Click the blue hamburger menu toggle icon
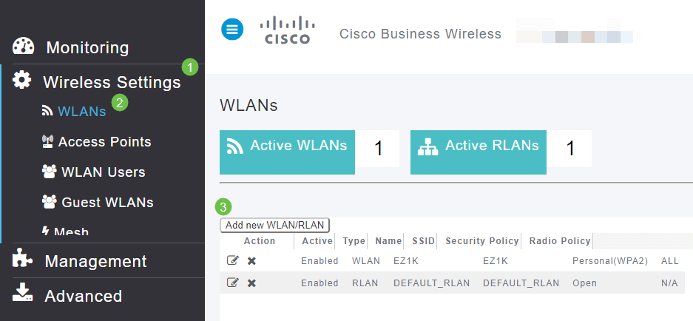 point(232,30)
